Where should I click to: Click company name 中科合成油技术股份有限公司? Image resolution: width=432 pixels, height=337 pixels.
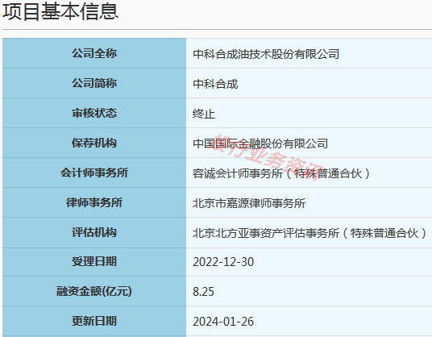pos(266,54)
